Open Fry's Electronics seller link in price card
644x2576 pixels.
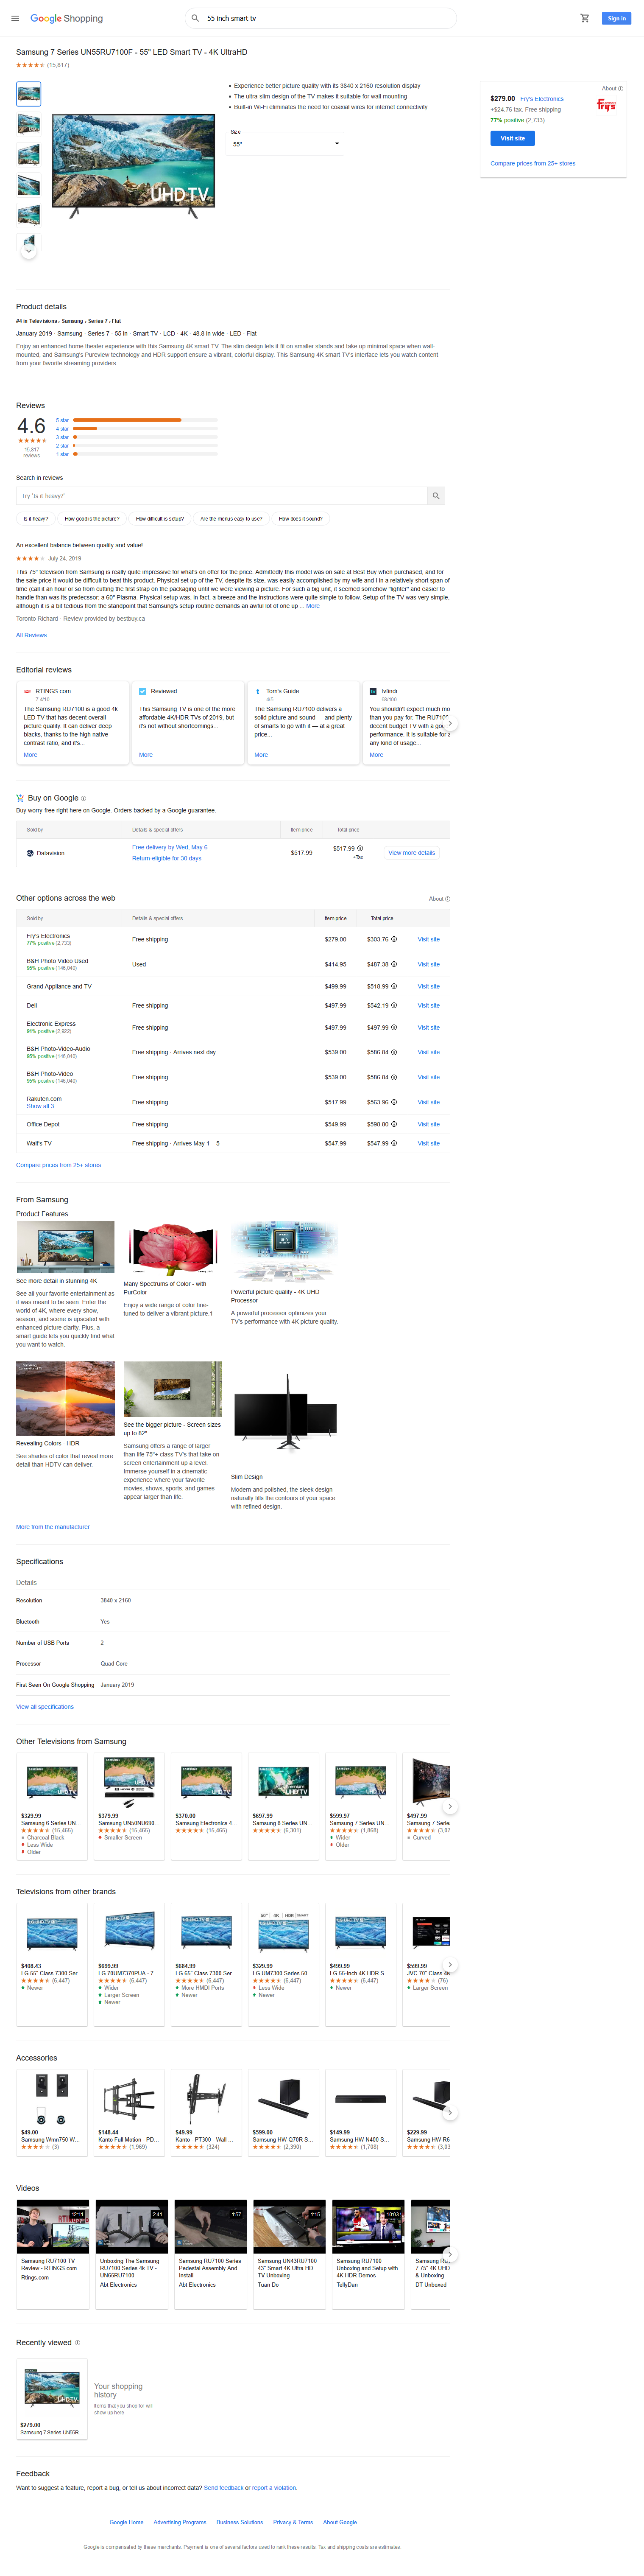pyautogui.click(x=541, y=99)
